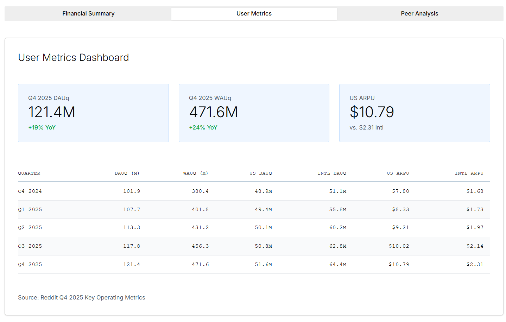Select the "Q4 2024" row label
The width and height of the screenshot is (506, 322).
tap(30, 191)
